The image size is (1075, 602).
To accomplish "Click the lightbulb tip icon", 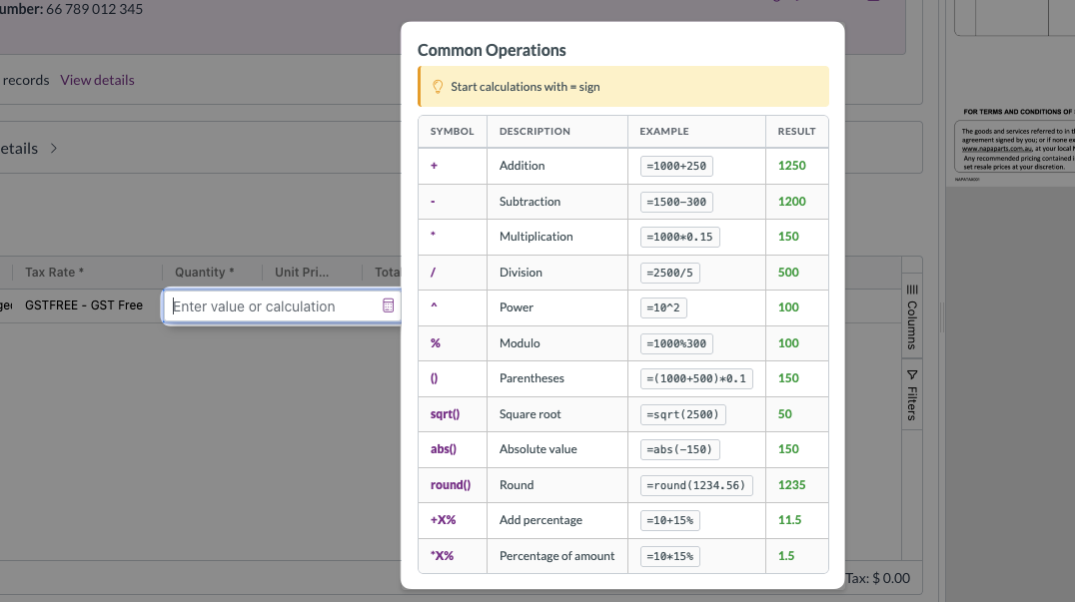I will click(x=438, y=87).
